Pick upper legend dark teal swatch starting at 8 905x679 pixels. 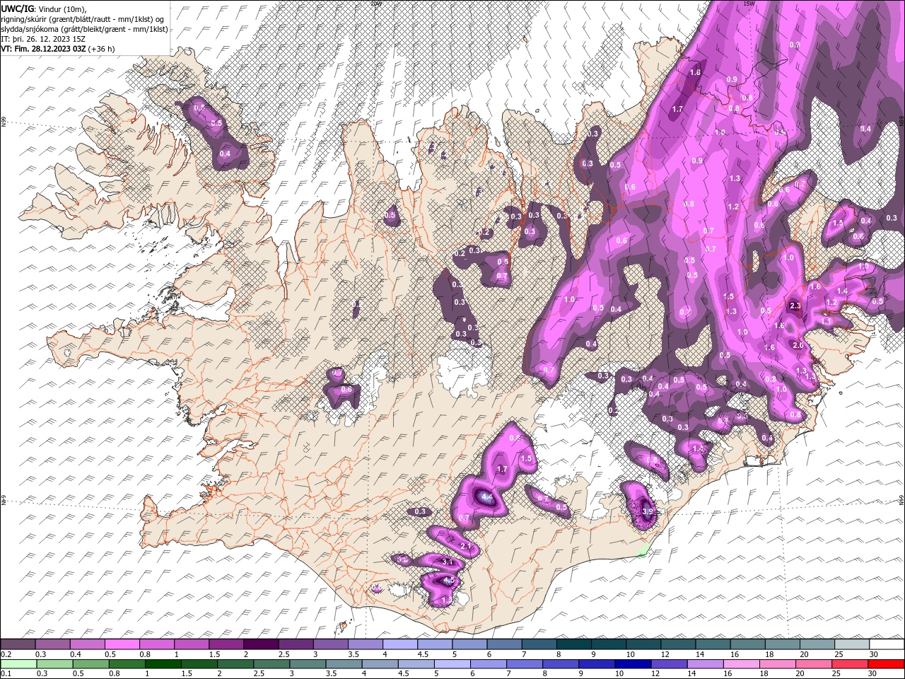573,644
